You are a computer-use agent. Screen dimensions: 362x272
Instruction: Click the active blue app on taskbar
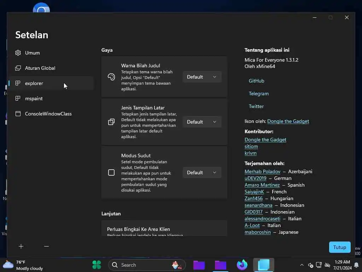pos(264,265)
